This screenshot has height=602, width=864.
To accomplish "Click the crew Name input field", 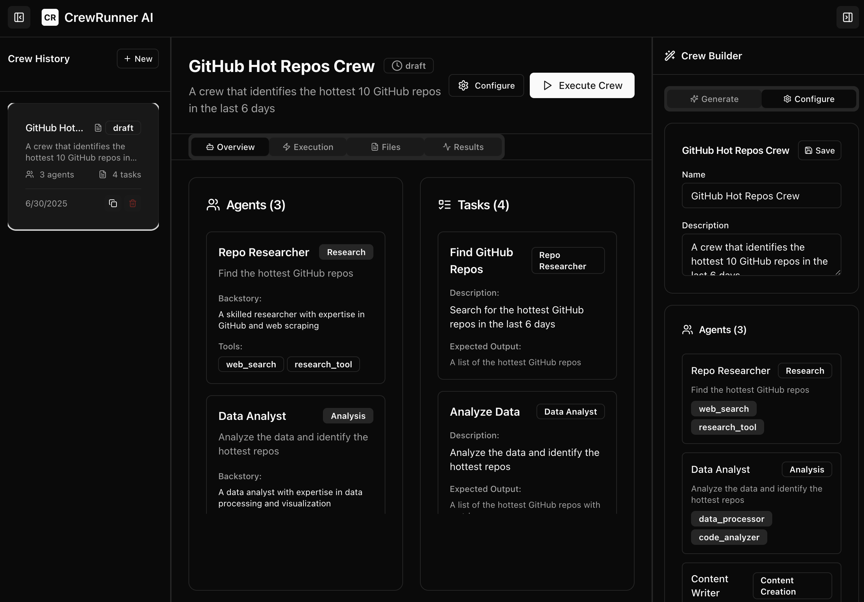I will click(x=761, y=196).
